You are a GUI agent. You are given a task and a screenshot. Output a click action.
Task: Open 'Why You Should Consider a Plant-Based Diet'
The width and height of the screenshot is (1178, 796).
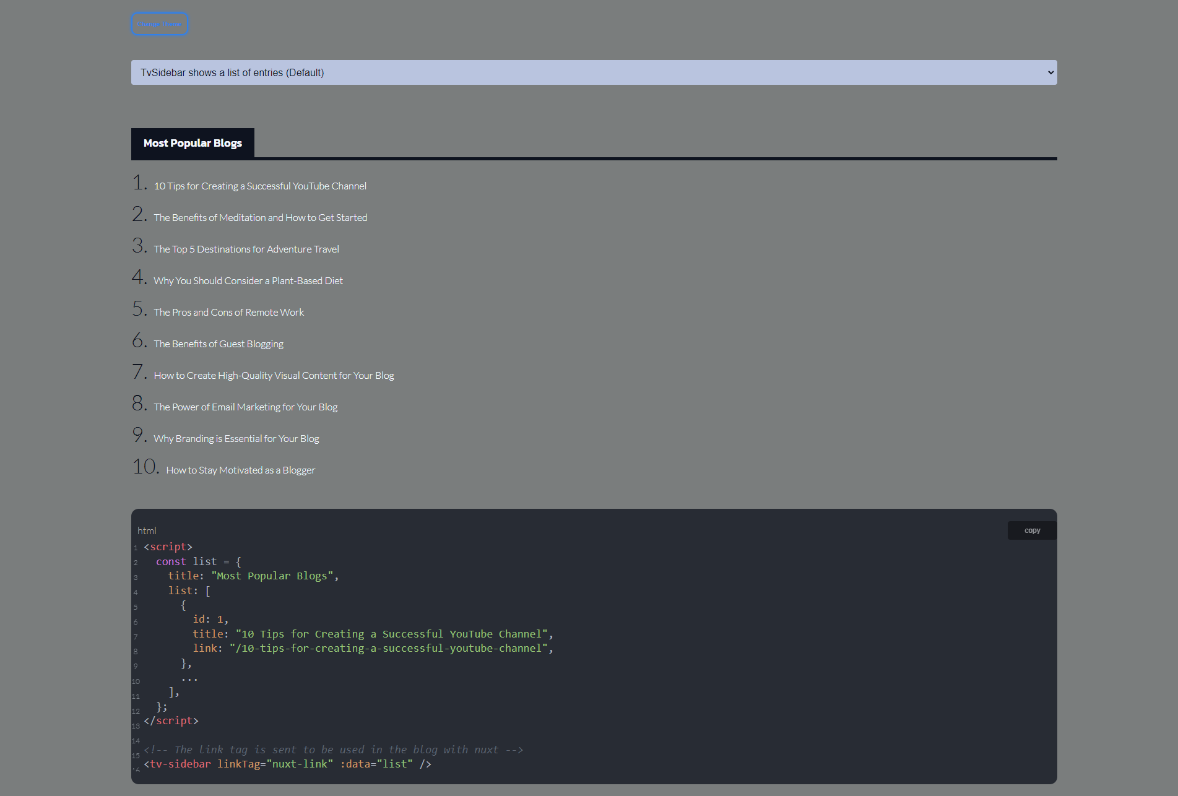(248, 280)
